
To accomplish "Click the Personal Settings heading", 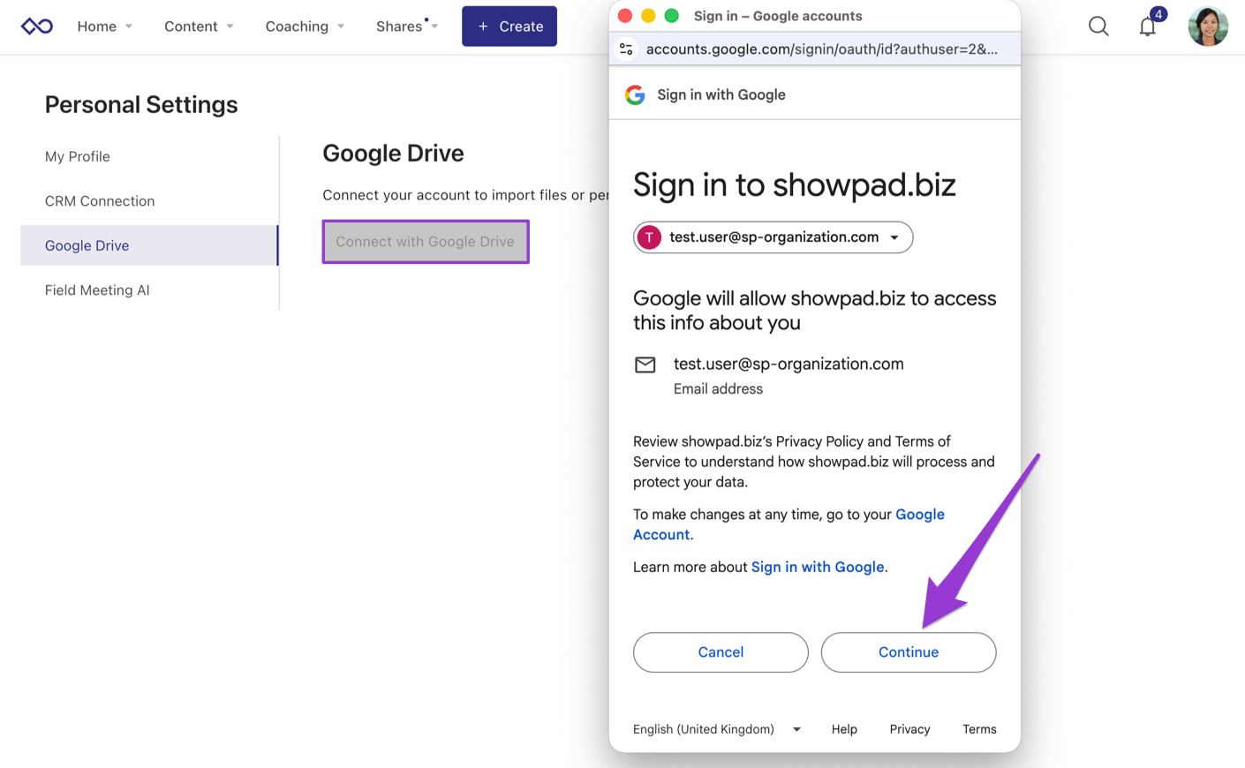I will click(141, 105).
